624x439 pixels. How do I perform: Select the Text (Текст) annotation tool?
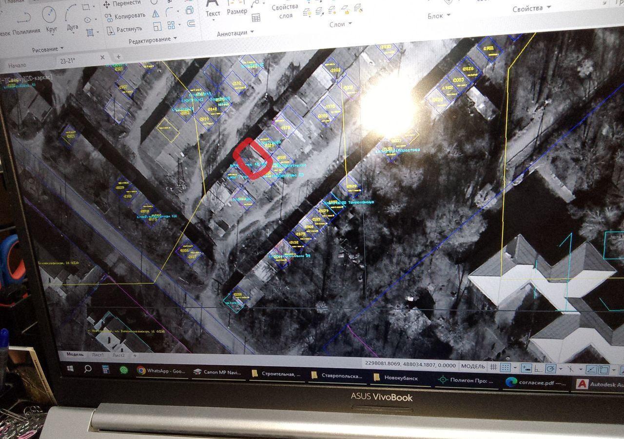pyautogui.click(x=213, y=9)
